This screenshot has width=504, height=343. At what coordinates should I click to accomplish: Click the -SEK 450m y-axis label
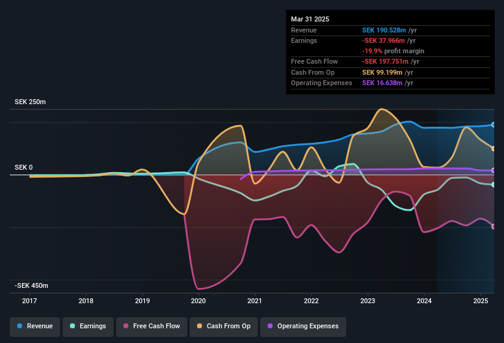click(x=31, y=285)
